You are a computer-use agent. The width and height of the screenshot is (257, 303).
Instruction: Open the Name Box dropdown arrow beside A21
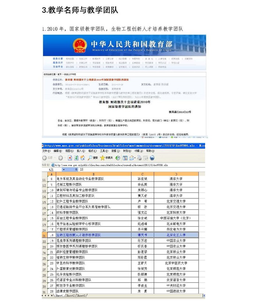(64, 169)
